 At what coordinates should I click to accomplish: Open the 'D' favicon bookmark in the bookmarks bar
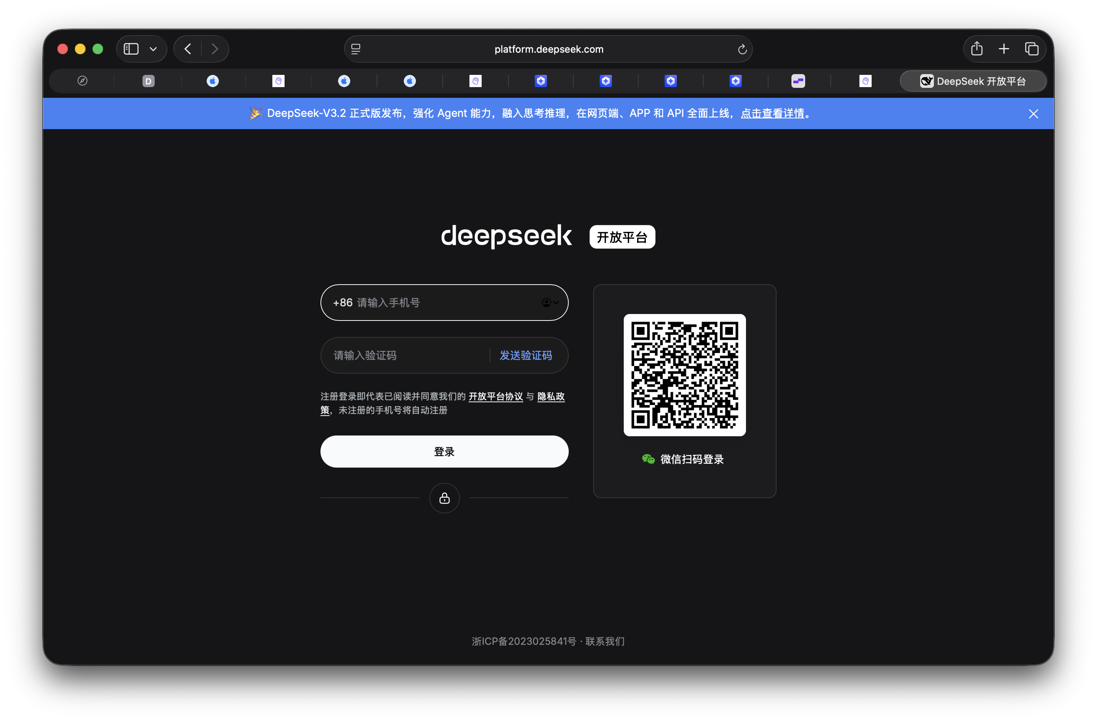point(148,81)
